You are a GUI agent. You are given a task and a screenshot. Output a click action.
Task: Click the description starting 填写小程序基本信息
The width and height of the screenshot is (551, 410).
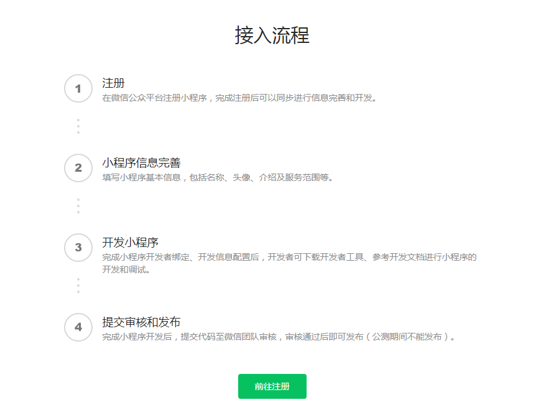218,177
